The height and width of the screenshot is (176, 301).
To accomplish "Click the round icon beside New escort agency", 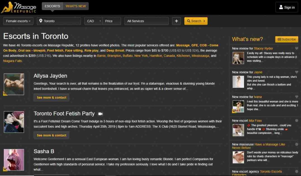I will (x=297, y=171).
